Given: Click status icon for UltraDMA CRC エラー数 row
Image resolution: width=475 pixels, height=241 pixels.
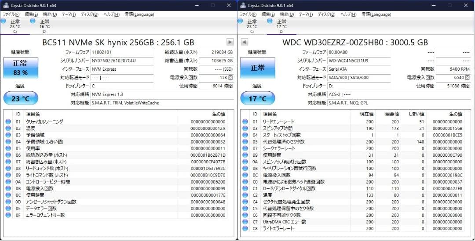Looking at the screenshot, I should (245, 222).
